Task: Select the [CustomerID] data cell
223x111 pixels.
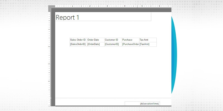Action: click(113, 44)
